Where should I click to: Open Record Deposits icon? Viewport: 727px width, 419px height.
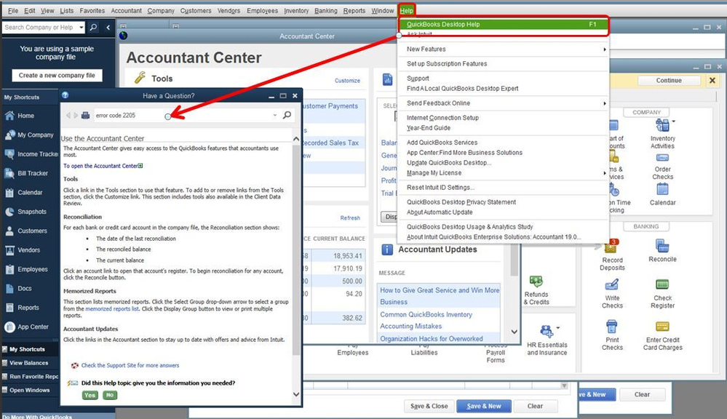tap(612, 255)
